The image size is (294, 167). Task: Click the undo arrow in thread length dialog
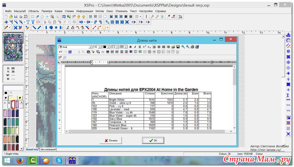[61, 52]
